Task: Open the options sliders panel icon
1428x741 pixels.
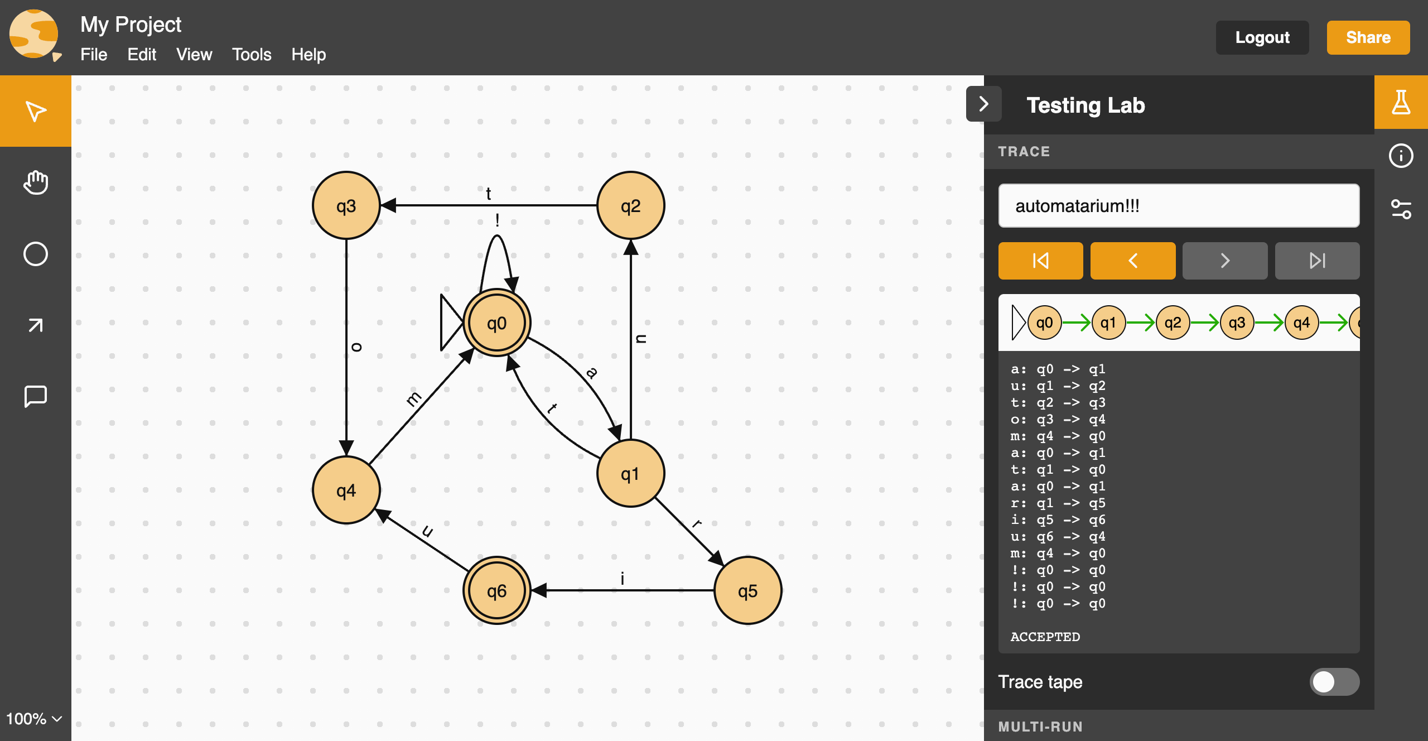Action: pos(1401,209)
